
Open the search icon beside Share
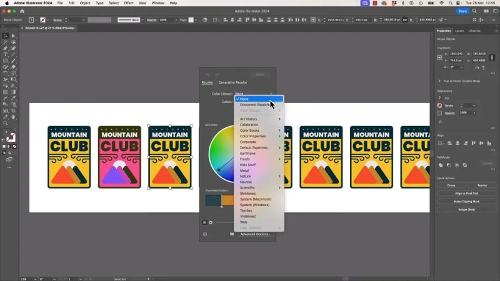(x=474, y=11)
